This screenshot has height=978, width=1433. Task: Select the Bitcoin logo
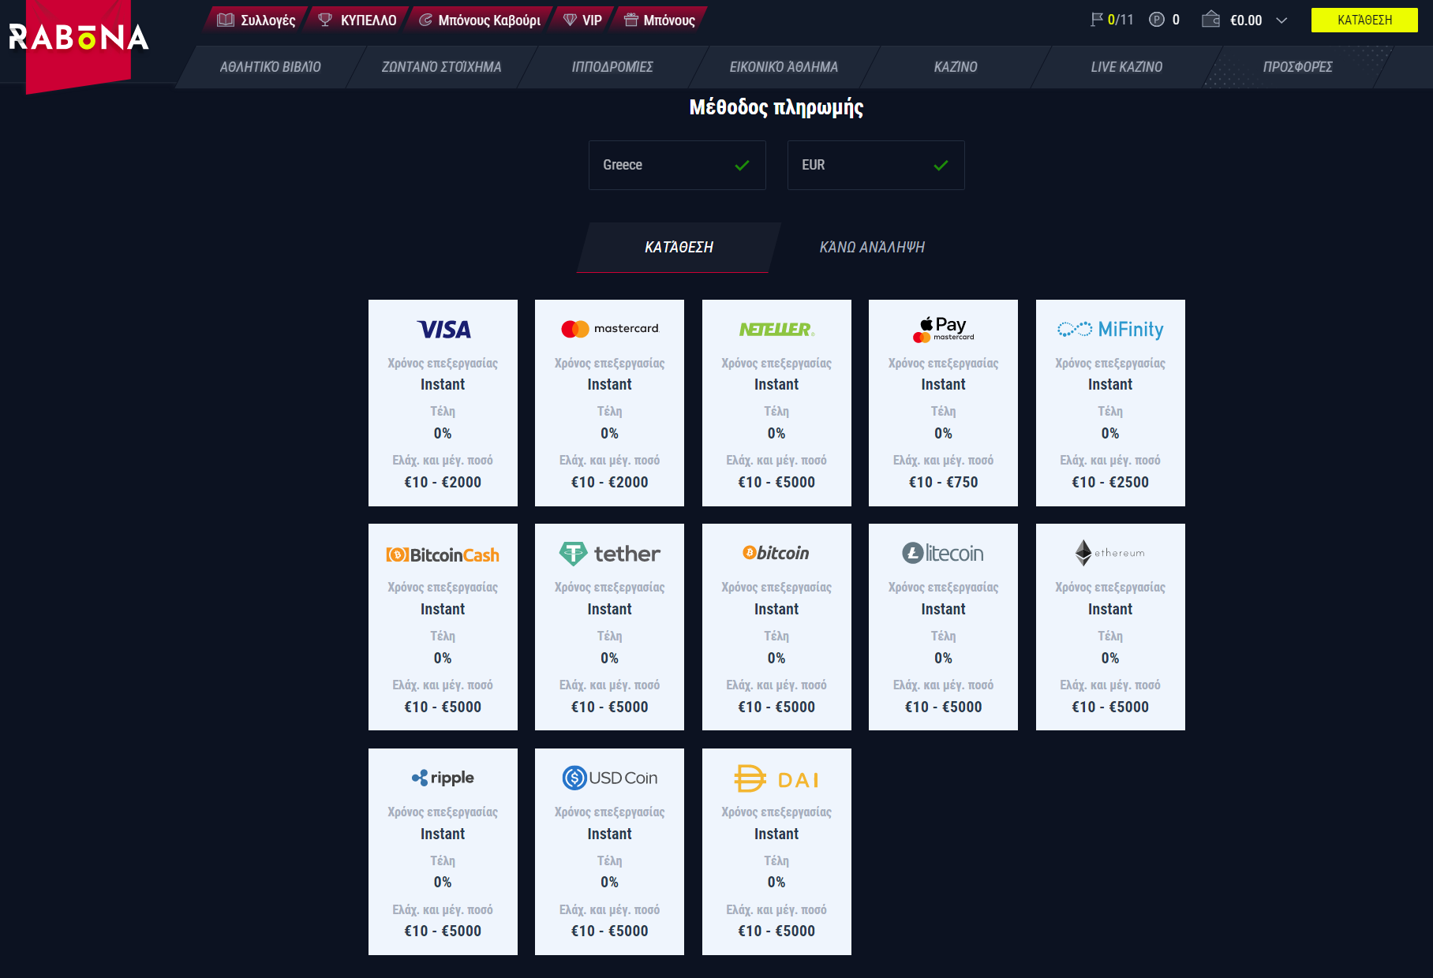[x=776, y=553]
